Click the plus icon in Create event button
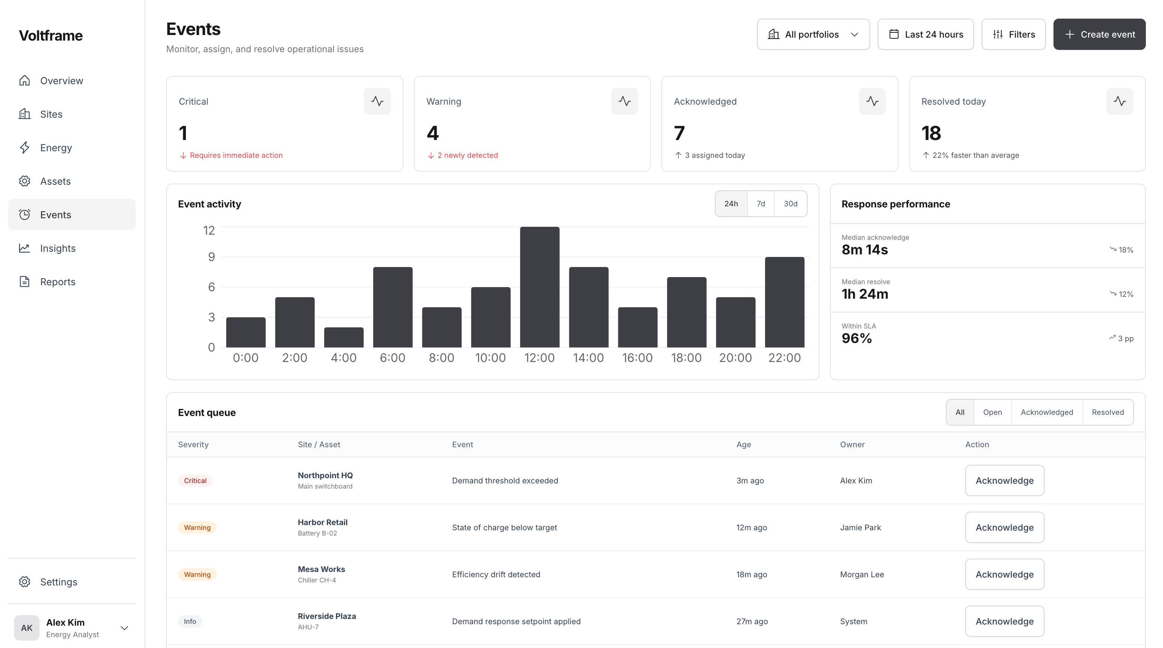 (1069, 34)
